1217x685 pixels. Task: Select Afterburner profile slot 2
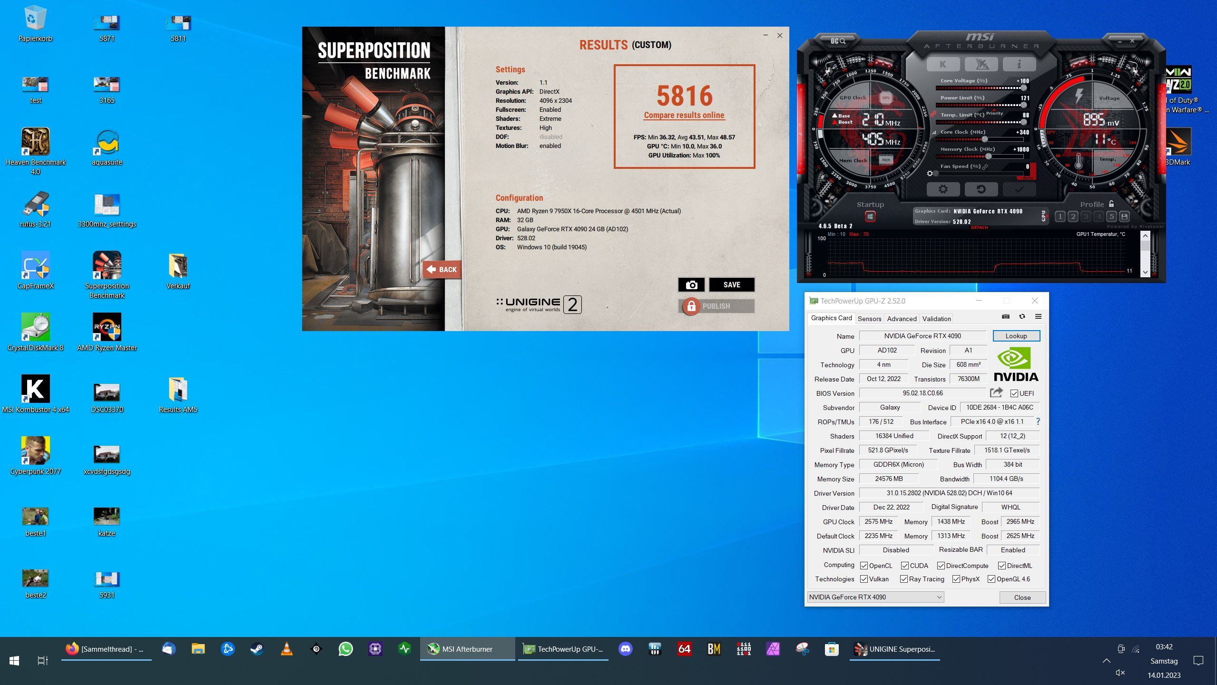tap(1073, 217)
